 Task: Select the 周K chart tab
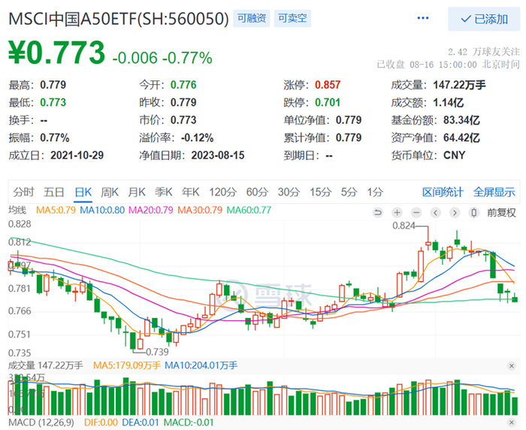110,192
